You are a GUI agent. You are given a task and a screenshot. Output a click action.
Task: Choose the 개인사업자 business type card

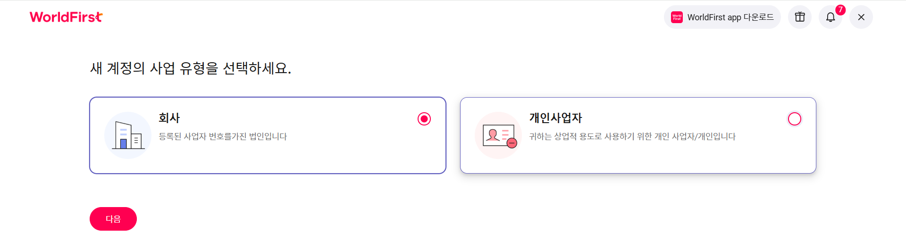point(638,135)
